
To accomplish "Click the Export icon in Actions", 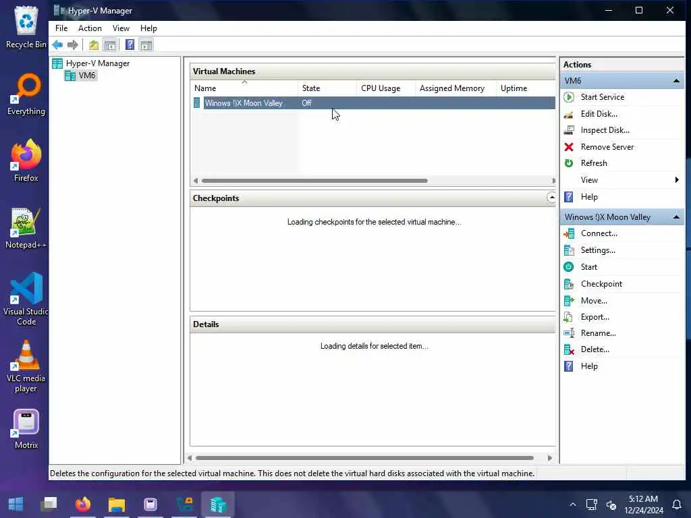I will click(568, 317).
